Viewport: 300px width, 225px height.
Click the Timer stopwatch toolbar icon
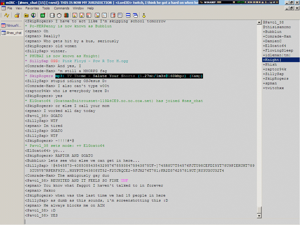click(x=59, y=15)
